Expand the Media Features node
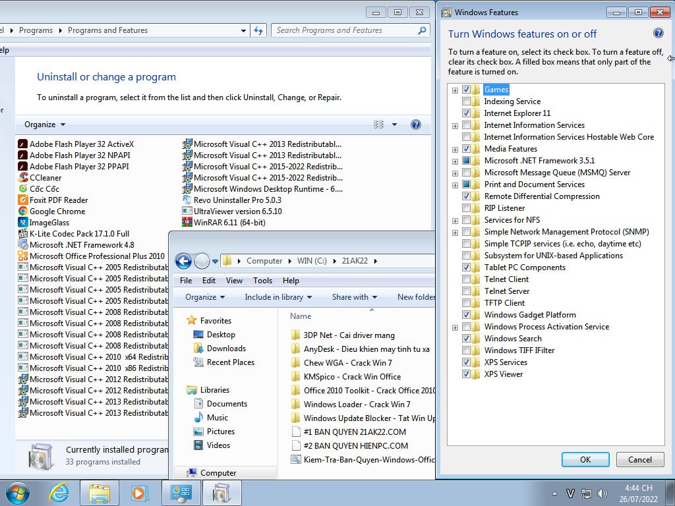675x506 pixels. click(455, 150)
